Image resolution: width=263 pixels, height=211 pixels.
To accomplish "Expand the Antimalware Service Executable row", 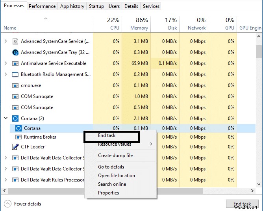I will [6, 63].
